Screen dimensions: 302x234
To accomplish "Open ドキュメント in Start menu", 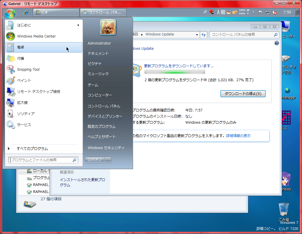I will (98, 54).
